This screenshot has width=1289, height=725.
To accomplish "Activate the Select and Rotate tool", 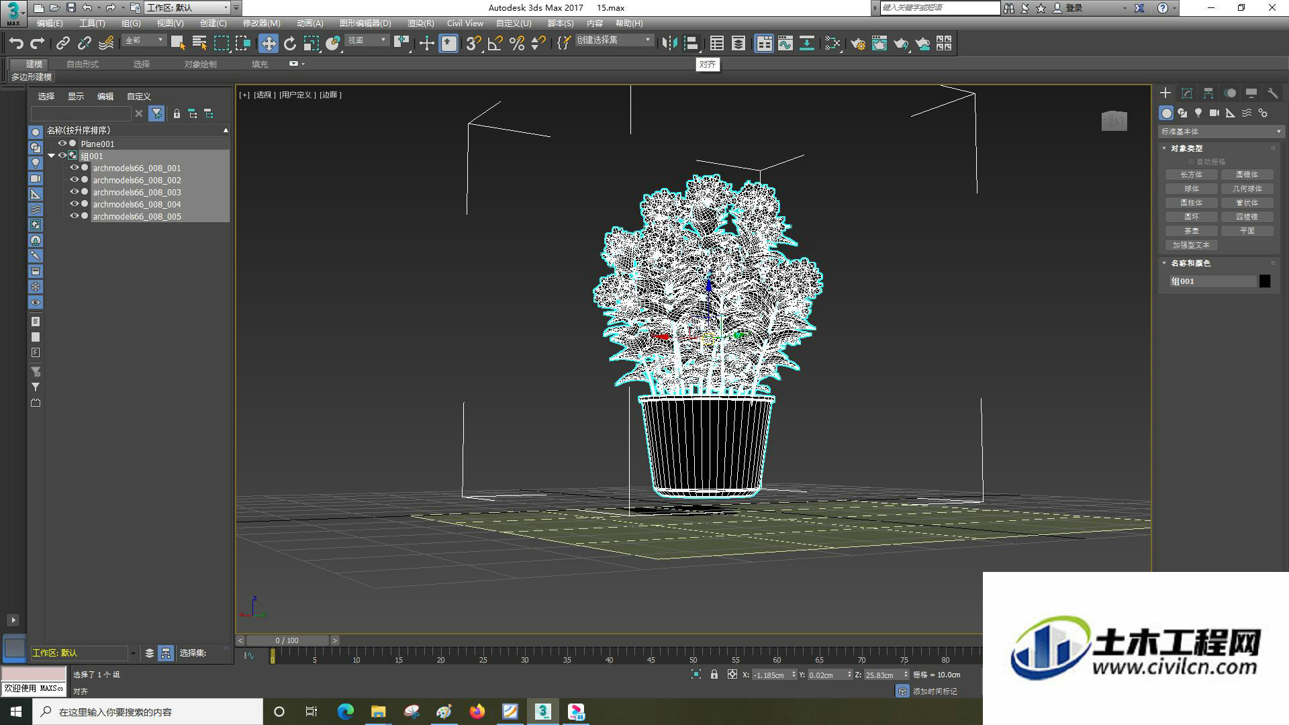I will (x=290, y=44).
